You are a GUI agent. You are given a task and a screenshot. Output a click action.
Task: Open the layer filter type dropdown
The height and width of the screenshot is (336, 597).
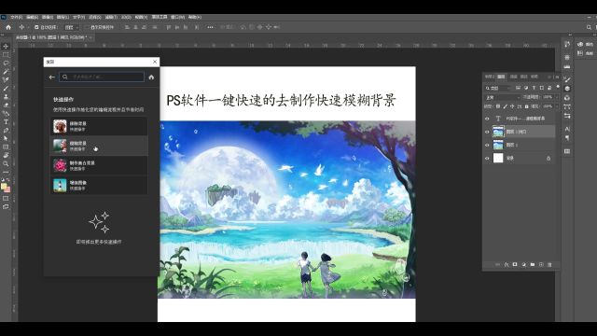pos(497,88)
